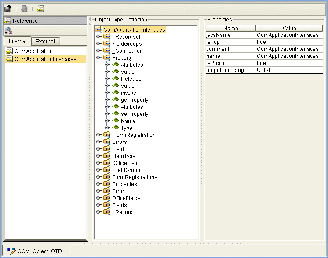Click the isTop value cell

289,42
